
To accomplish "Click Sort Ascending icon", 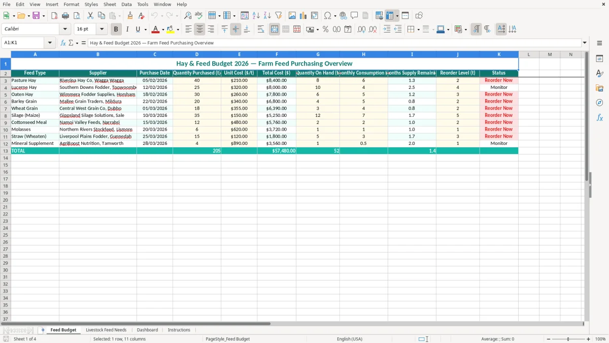I will pyautogui.click(x=256, y=16).
